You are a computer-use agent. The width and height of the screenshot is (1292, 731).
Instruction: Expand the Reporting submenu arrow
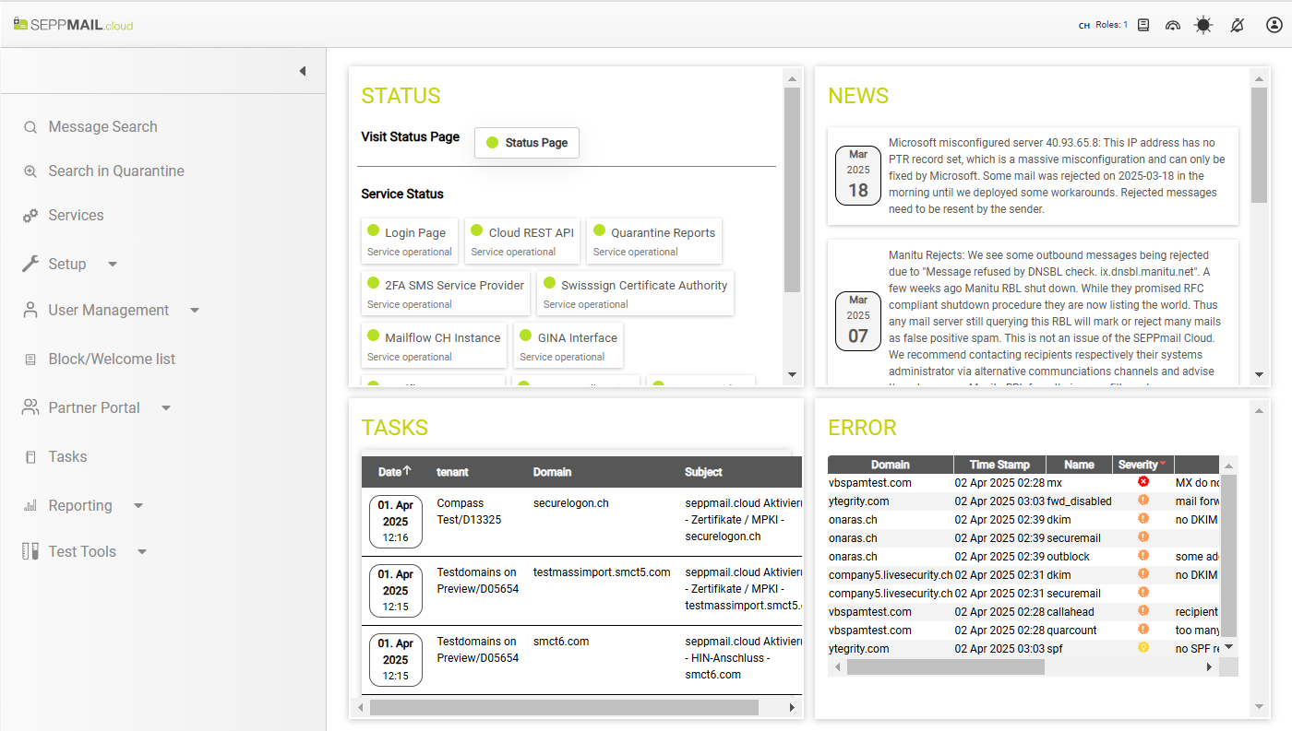[x=138, y=506]
